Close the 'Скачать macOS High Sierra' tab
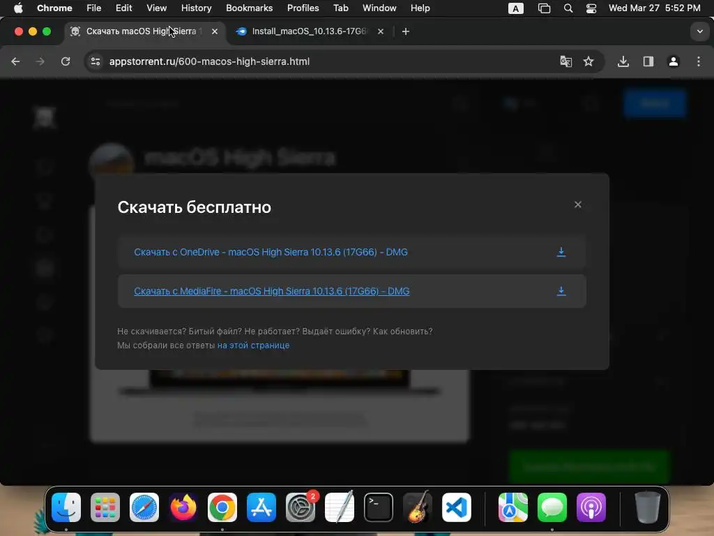Viewport: 714px width, 536px height. click(x=215, y=31)
